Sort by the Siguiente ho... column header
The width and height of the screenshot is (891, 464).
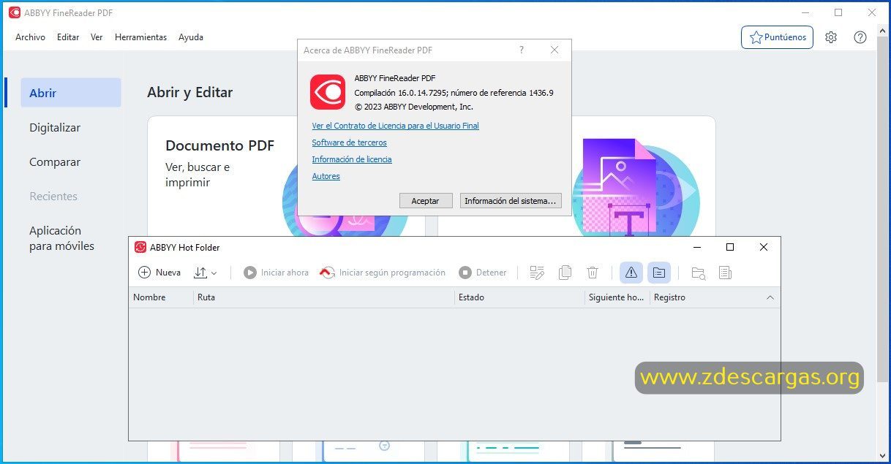tap(617, 297)
